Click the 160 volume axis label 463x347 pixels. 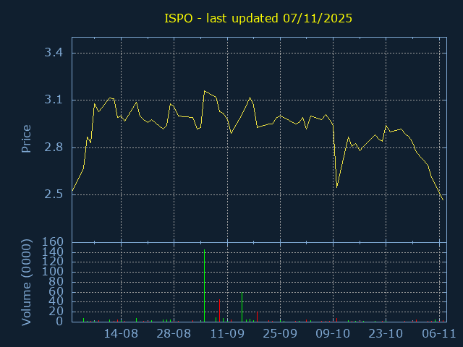54,242
